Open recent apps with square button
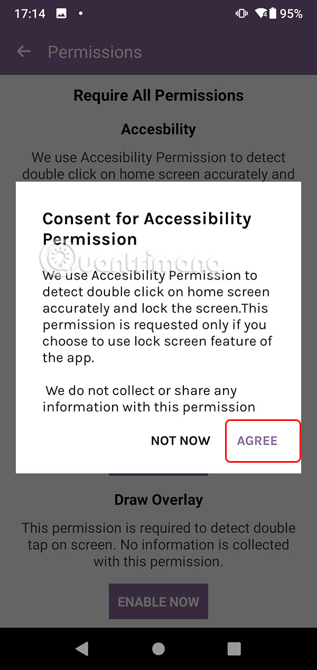Image resolution: width=317 pixels, height=670 pixels. pos(234,649)
